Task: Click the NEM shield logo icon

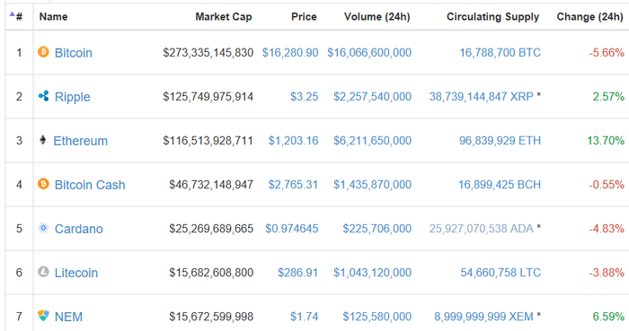Action: click(x=43, y=316)
